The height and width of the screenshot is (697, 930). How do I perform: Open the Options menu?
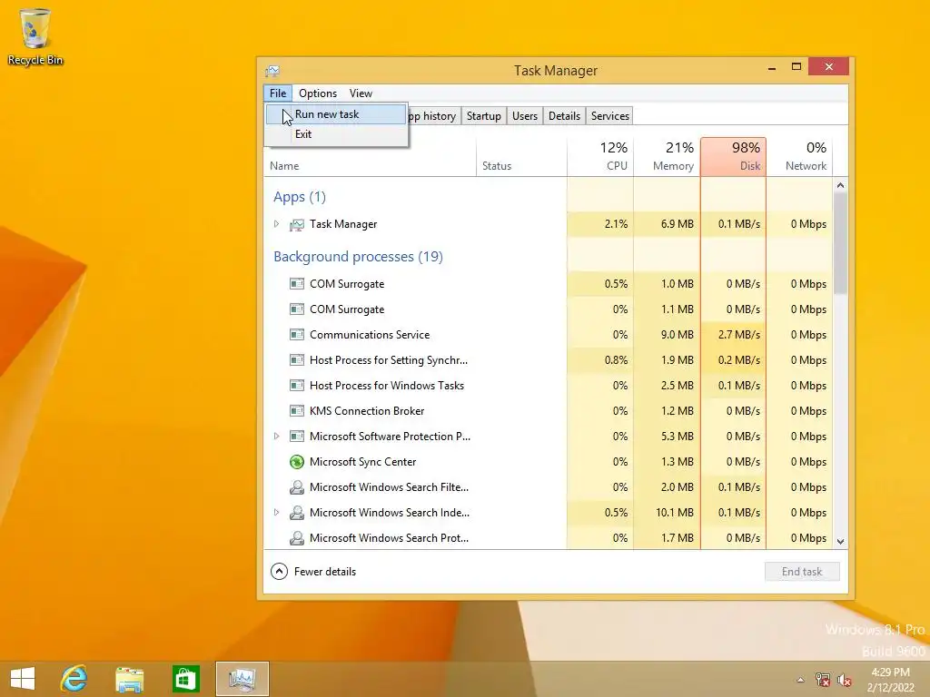click(318, 93)
